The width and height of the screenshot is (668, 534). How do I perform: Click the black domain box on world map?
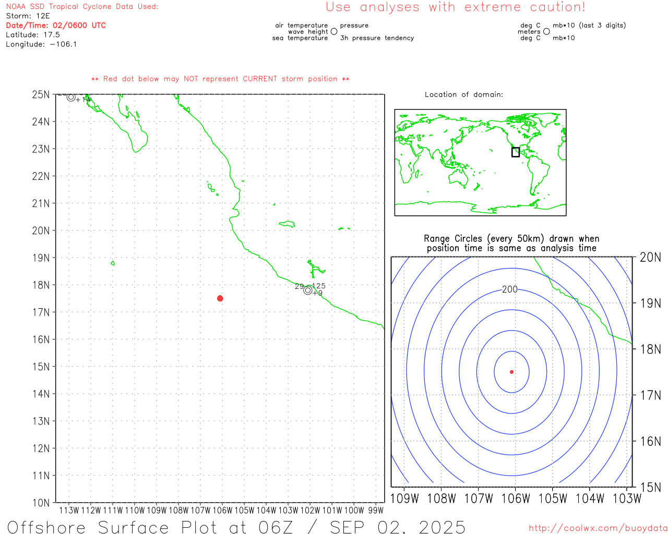(516, 152)
